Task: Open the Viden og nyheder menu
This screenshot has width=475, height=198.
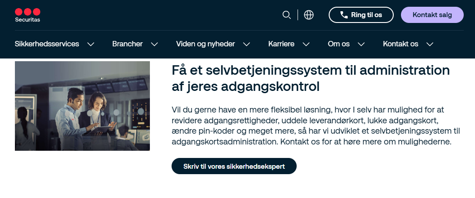Action: [205, 44]
